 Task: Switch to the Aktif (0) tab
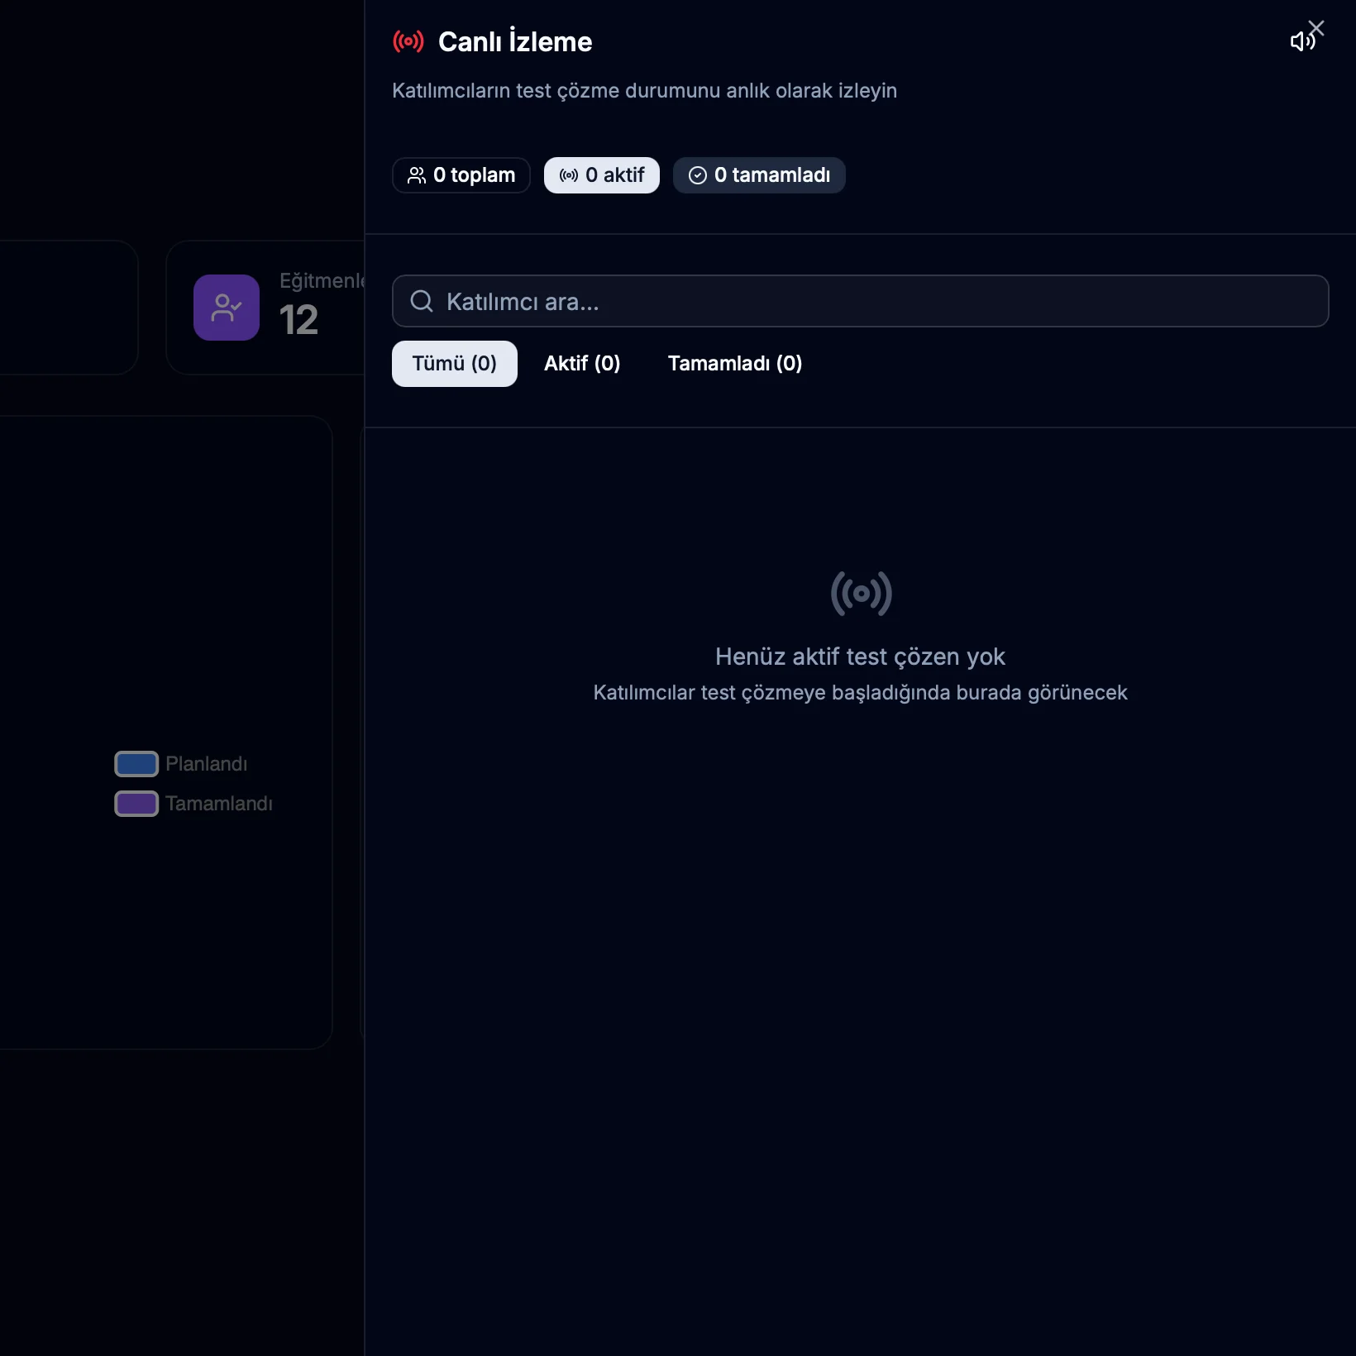click(x=582, y=364)
